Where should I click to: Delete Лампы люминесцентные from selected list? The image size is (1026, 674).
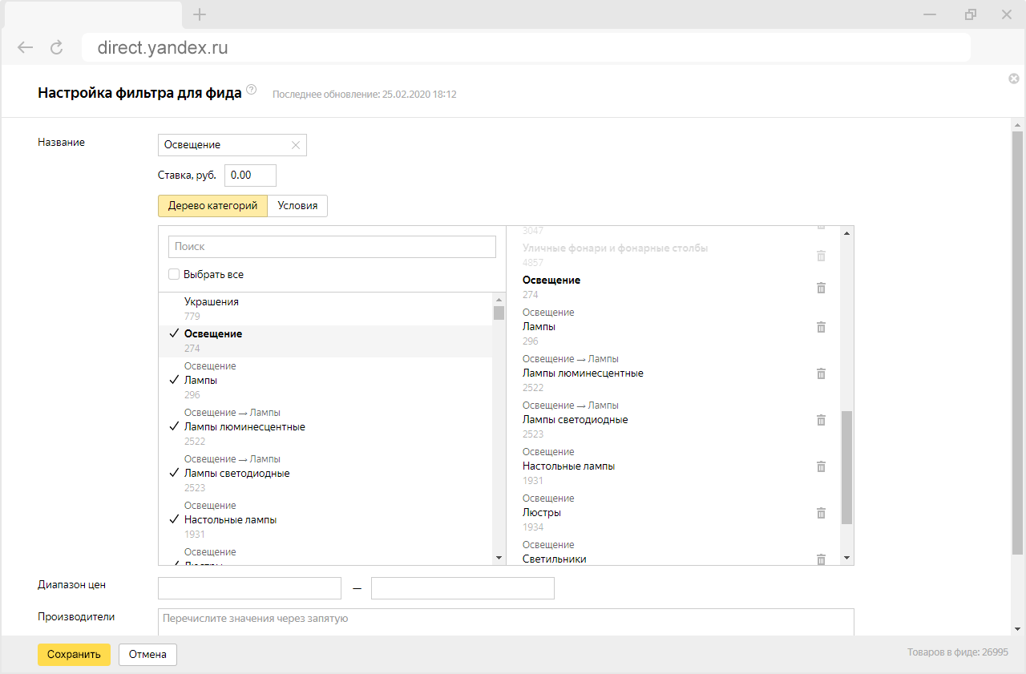pos(821,373)
